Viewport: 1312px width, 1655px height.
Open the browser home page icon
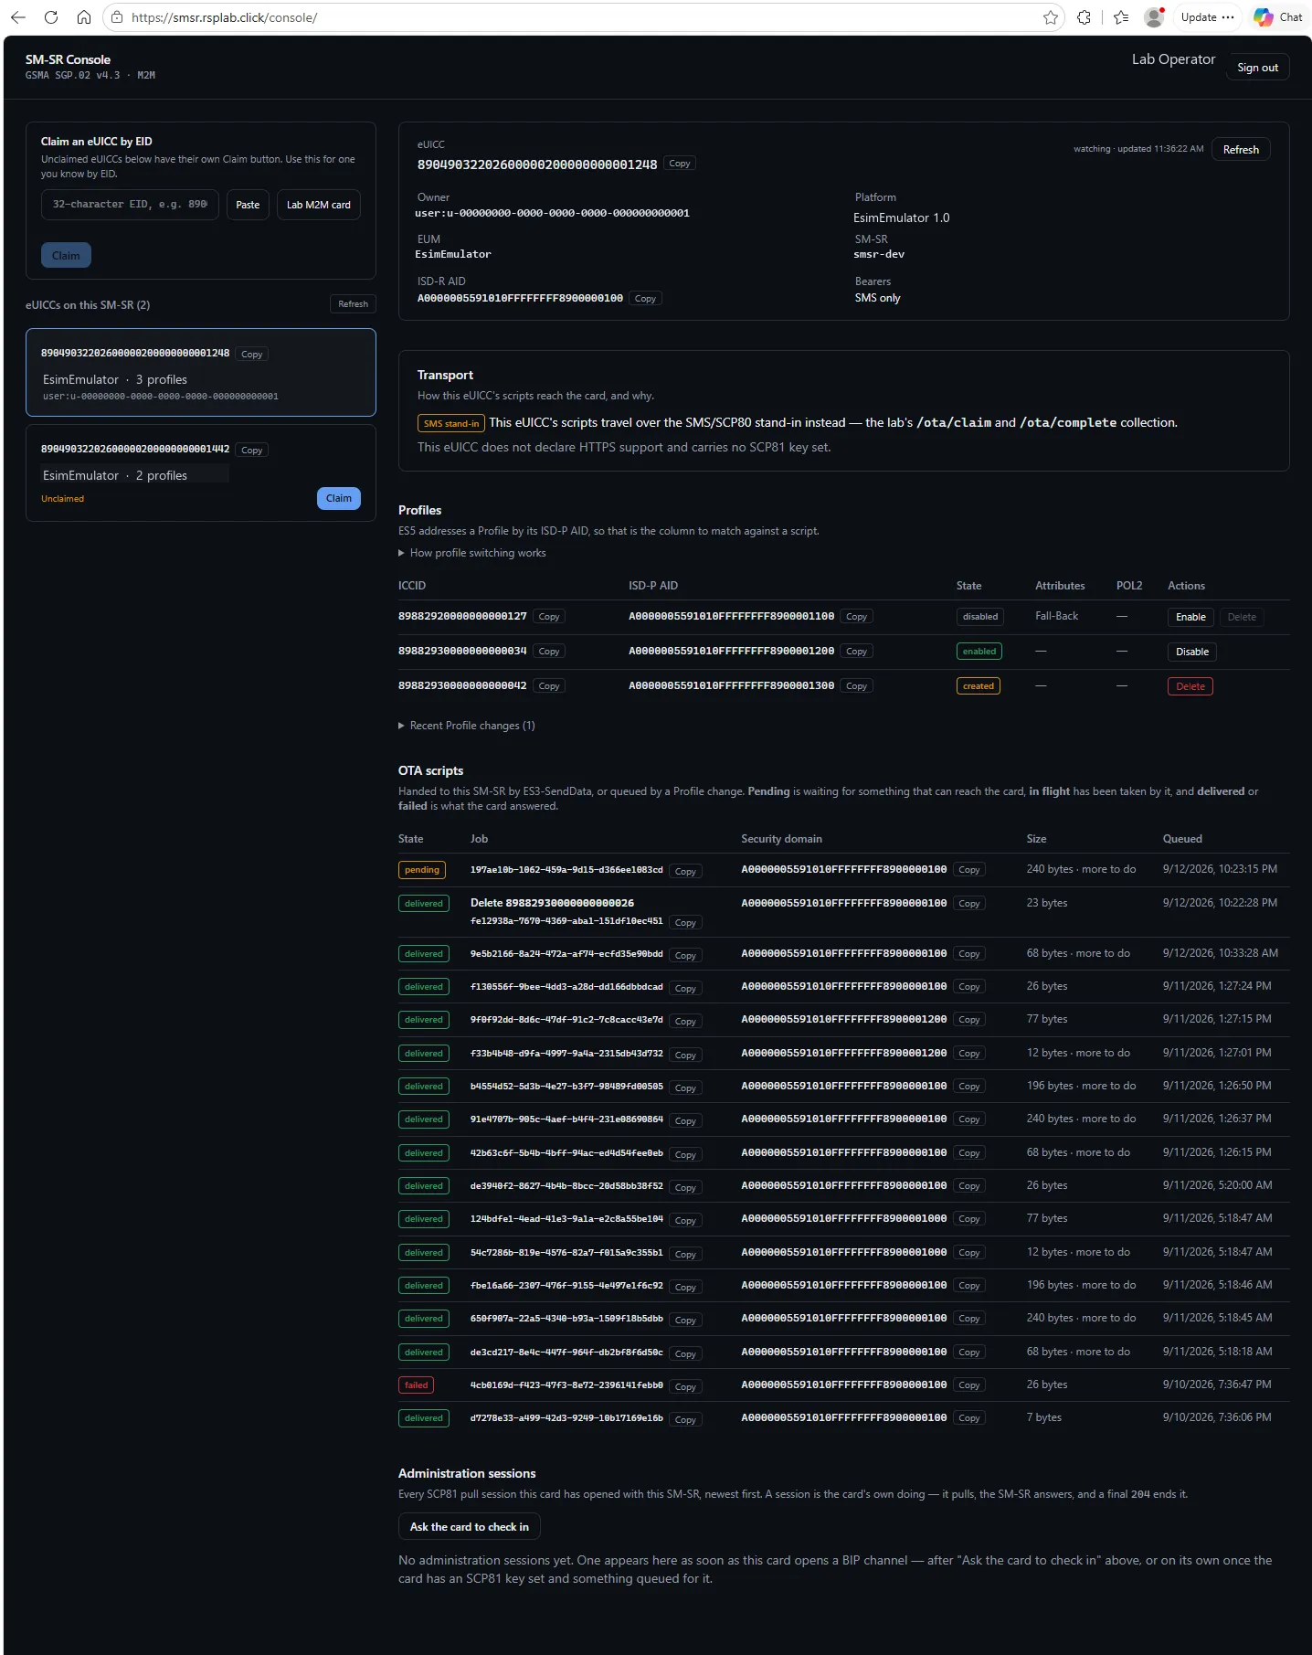[84, 17]
